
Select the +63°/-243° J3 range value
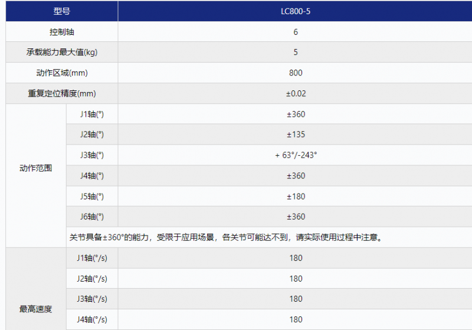click(296, 155)
